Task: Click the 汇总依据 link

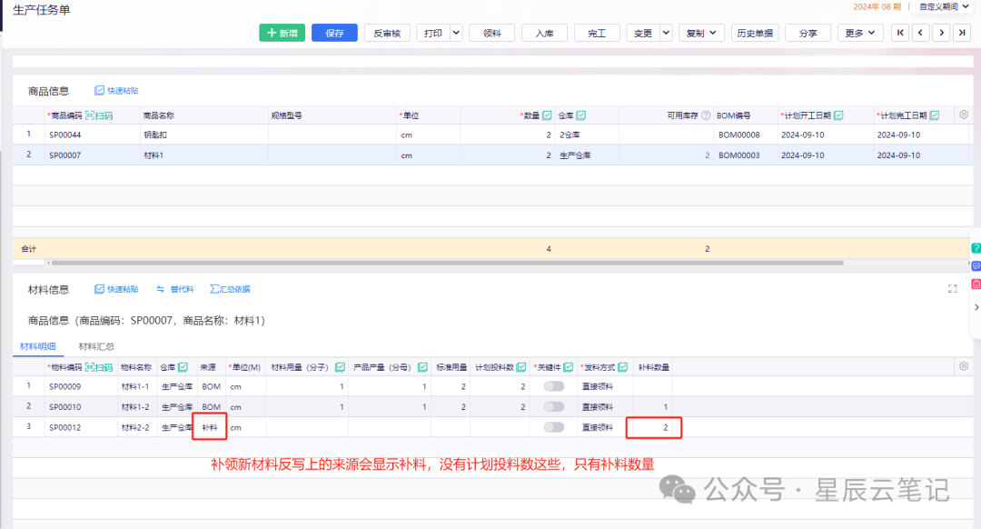Action: coord(230,289)
